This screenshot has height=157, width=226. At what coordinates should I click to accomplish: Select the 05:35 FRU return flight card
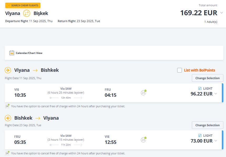click(79, 140)
